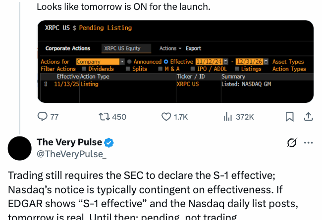Select the Announced radio button

129,62
